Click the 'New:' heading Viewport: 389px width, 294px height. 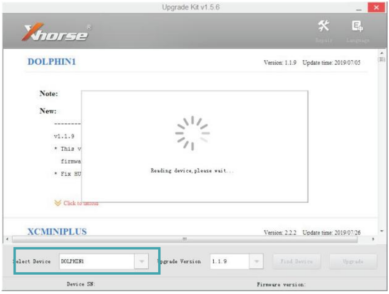click(x=48, y=111)
